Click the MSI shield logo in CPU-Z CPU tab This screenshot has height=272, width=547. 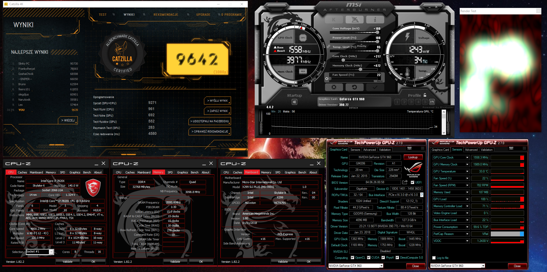pos(93,188)
